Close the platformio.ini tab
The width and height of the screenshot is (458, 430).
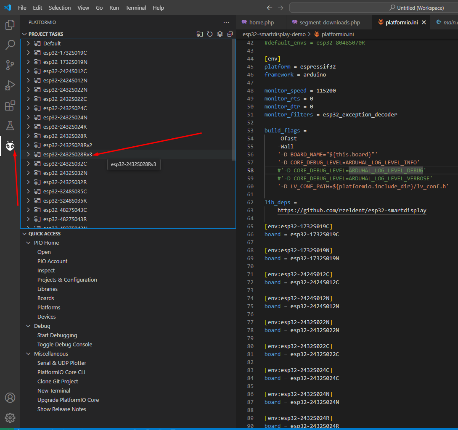click(x=424, y=22)
